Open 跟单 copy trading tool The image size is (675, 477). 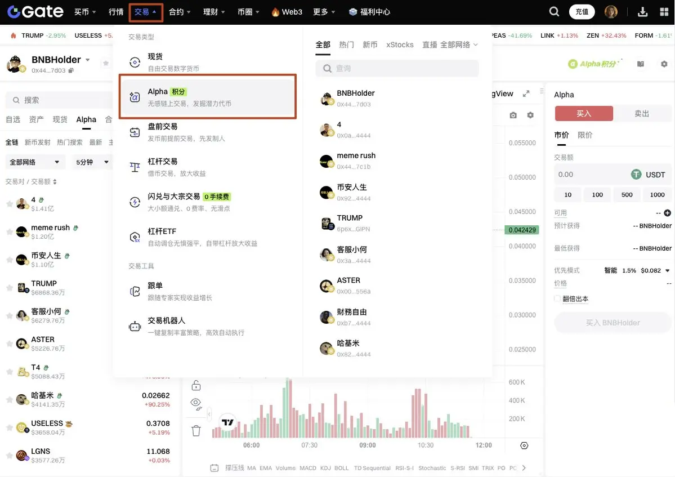pos(208,292)
